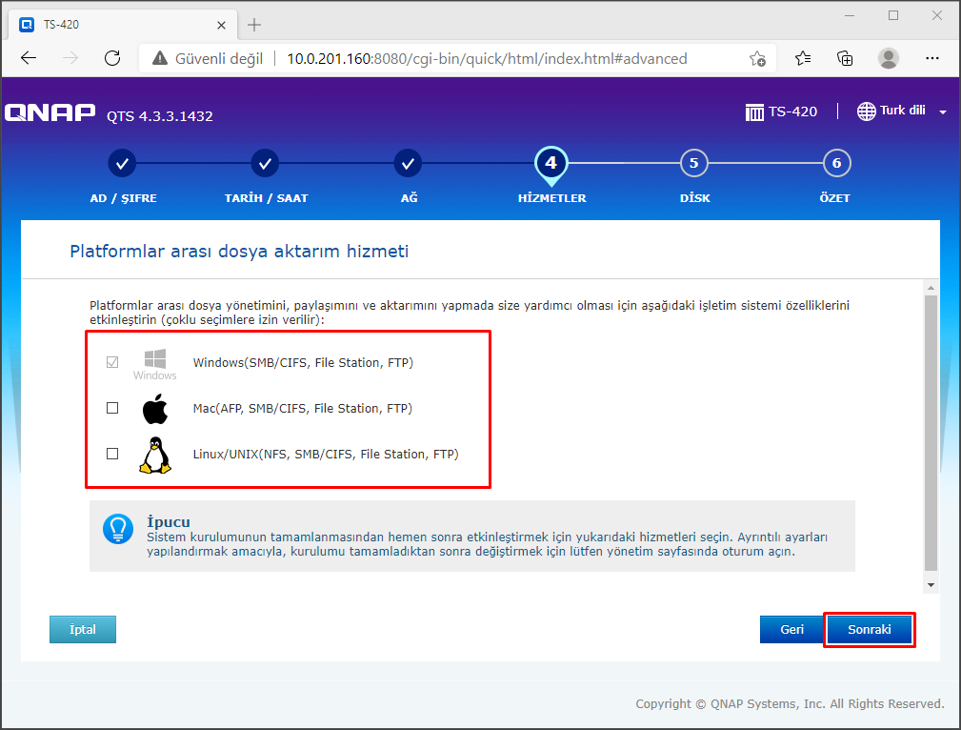Enable the Mac file service checkbox

click(112, 408)
